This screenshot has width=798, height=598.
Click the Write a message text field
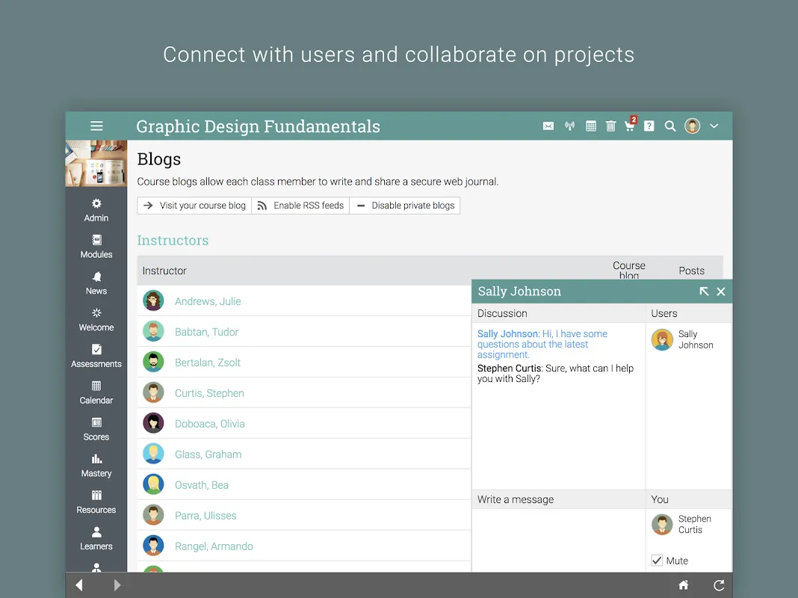click(558, 540)
